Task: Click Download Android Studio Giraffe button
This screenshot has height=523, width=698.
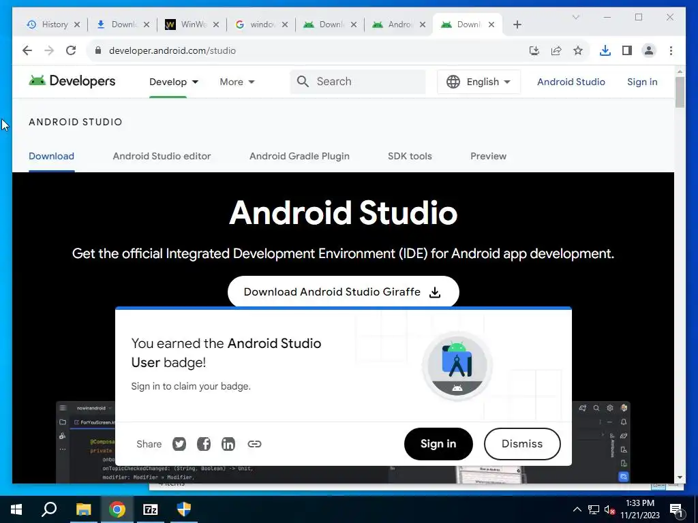Action: (344, 291)
